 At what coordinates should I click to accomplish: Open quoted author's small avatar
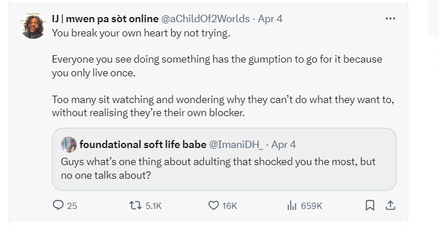[x=69, y=145]
